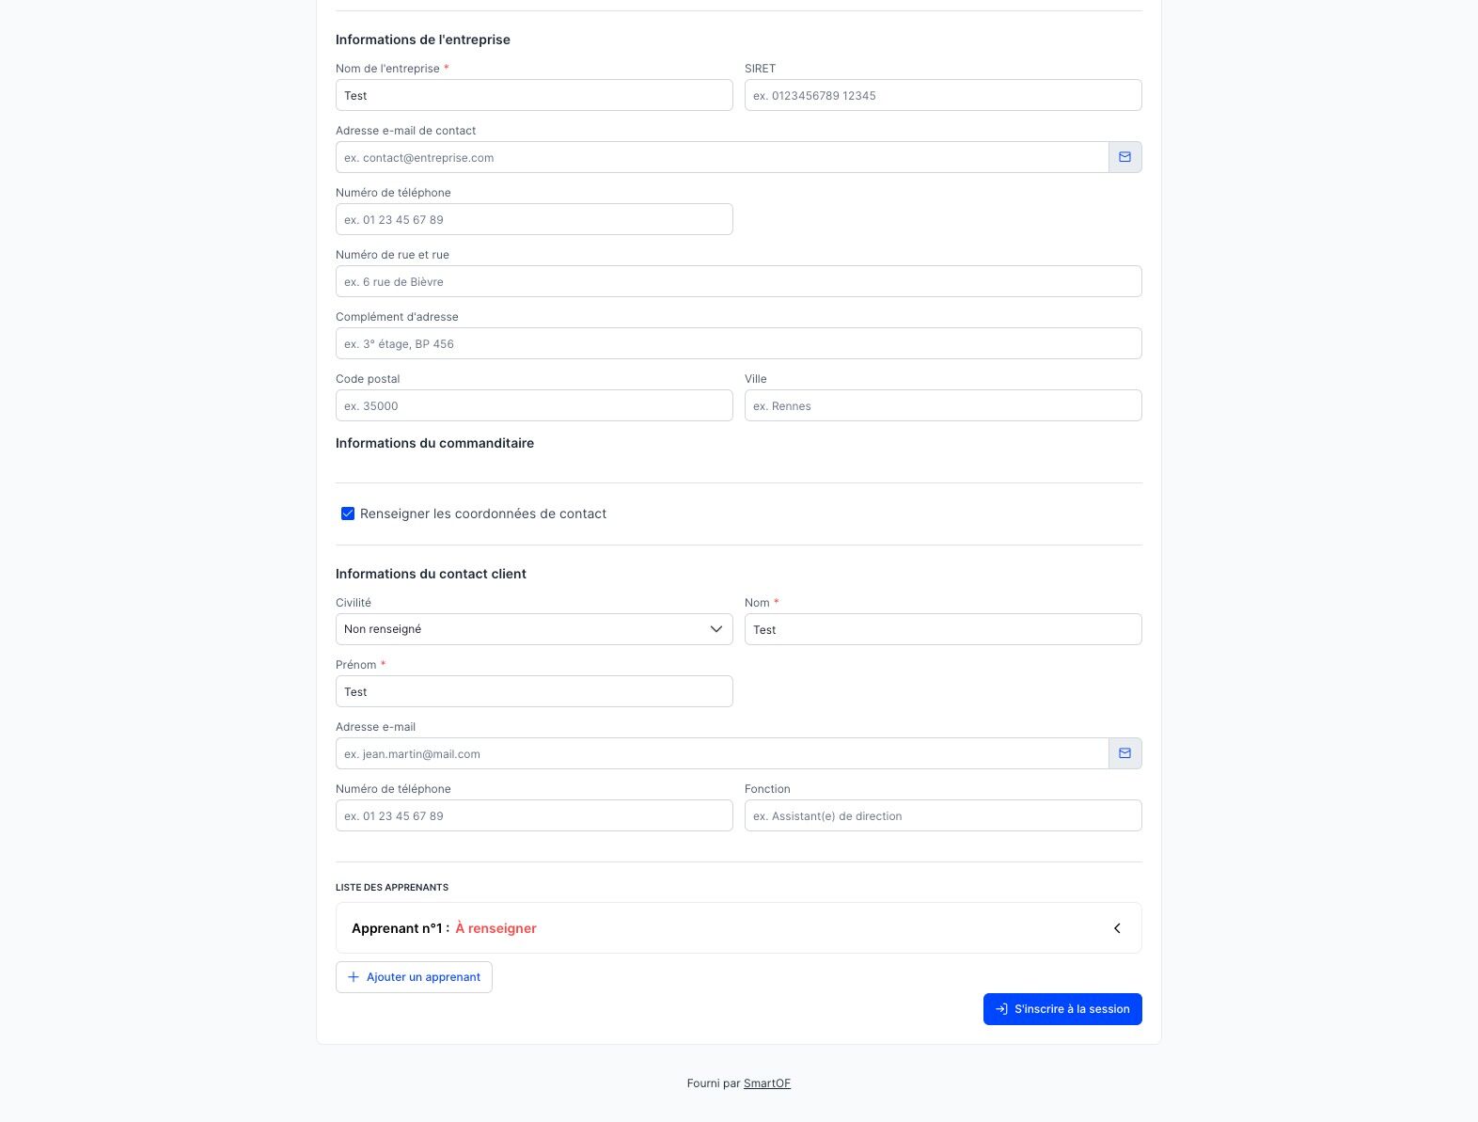
Task: Click the sign-in arrow icon on the register button
Action: click(1002, 1009)
